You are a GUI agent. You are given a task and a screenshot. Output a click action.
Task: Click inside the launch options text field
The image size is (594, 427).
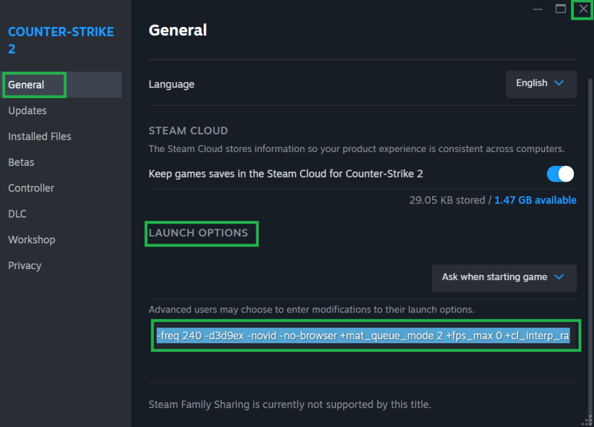(x=366, y=335)
